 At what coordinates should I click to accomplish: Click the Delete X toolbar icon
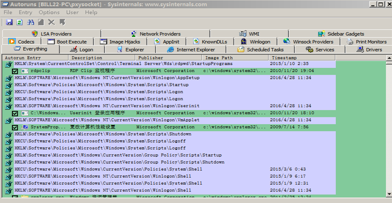pyautogui.click(x=51, y=22)
